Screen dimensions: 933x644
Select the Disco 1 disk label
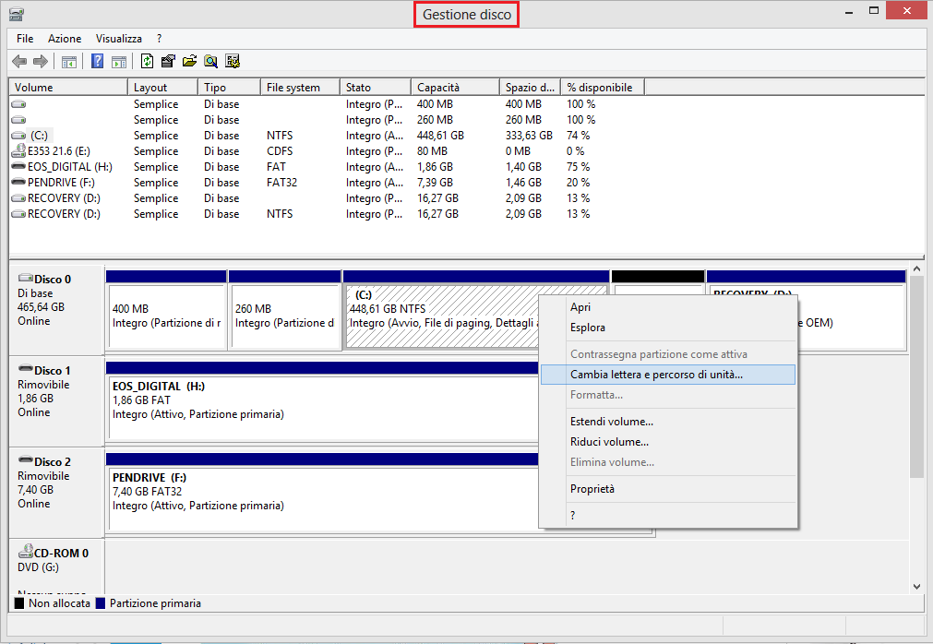tap(53, 370)
